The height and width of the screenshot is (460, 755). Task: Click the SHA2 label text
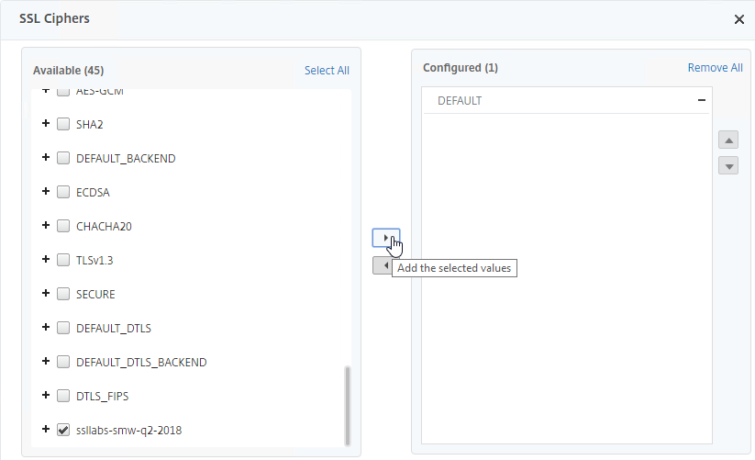click(90, 125)
